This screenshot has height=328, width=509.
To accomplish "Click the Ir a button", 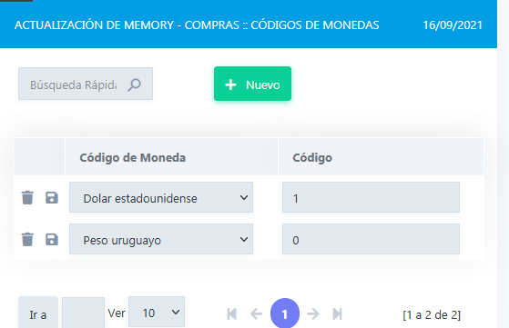I will [x=38, y=314].
